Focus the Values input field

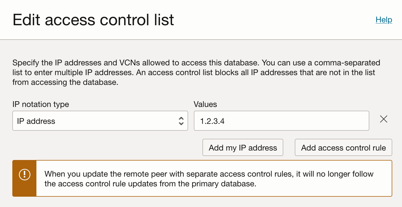click(x=281, y=121)
